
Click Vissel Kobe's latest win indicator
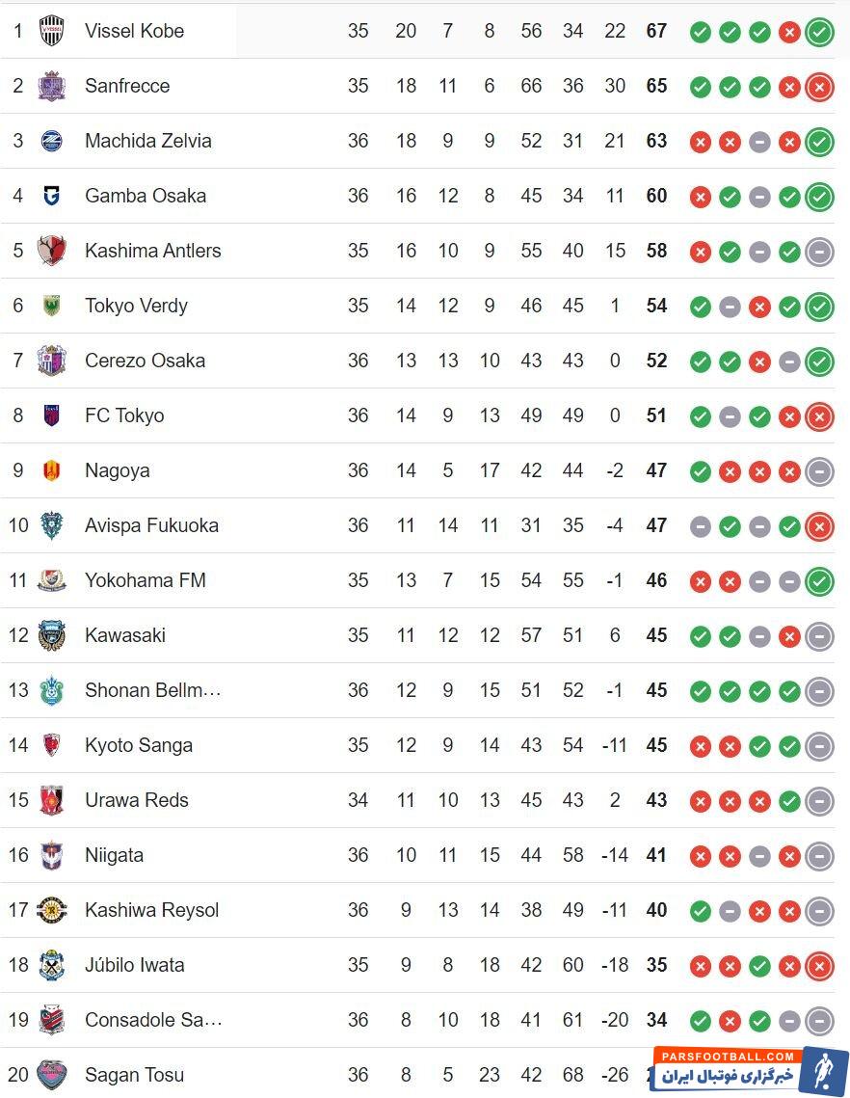point(819,32)
